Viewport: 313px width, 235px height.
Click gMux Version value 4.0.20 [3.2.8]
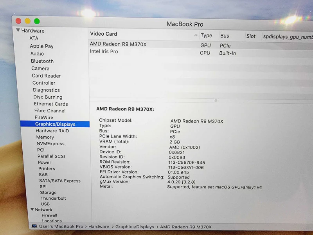pos(181,182)
